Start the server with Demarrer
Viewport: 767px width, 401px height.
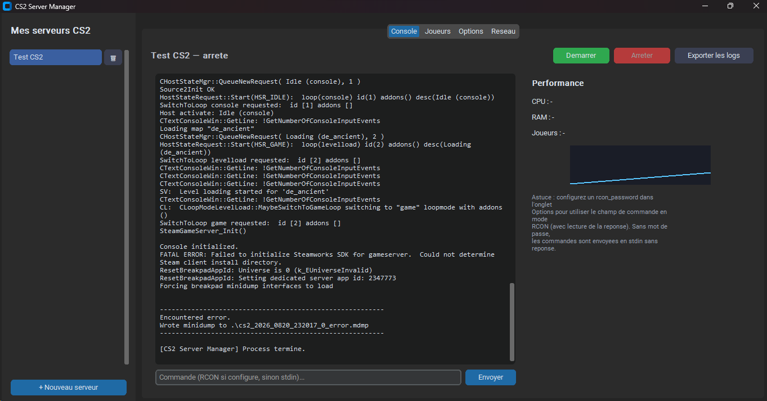tap(581, 56)
